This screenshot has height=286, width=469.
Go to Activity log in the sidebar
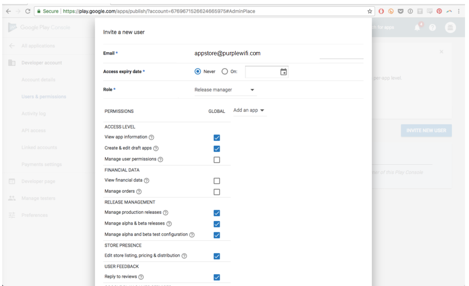tap(34, 114)
